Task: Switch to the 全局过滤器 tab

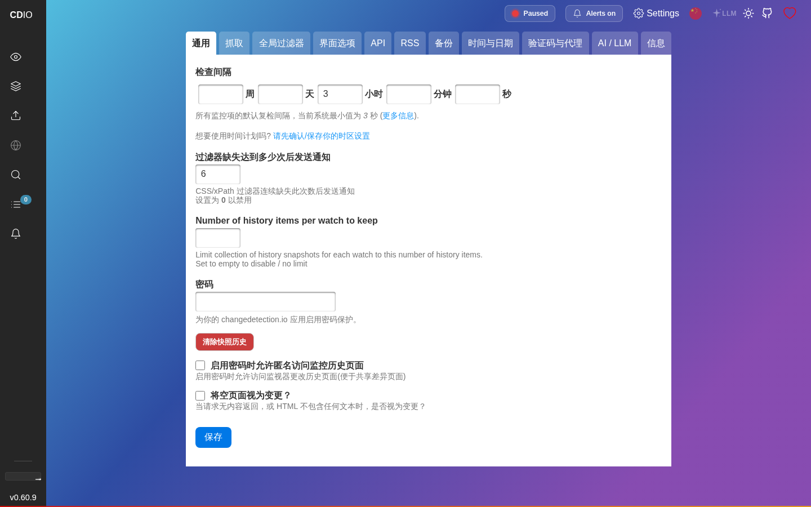Action: (282, 43)
